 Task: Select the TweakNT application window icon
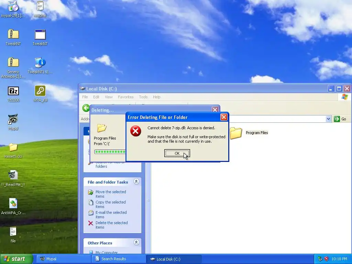point(40,37)
